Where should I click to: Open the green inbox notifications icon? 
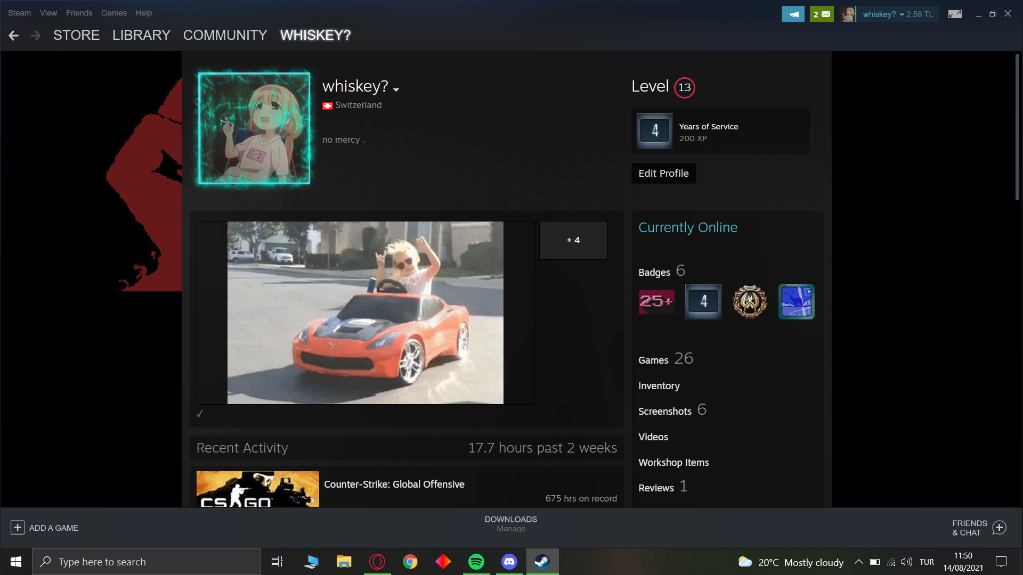point(821,14)
